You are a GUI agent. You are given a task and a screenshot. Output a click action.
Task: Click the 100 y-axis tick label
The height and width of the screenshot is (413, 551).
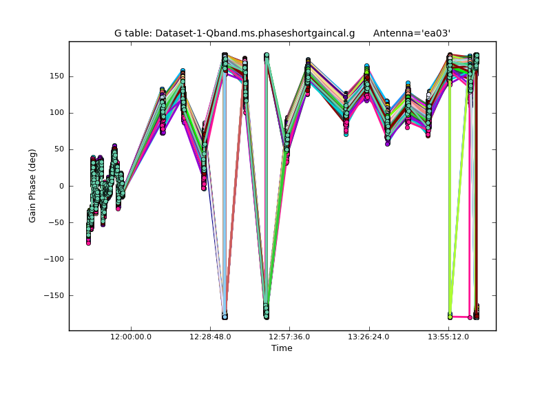pyautogui.click(x=56, y=113)
